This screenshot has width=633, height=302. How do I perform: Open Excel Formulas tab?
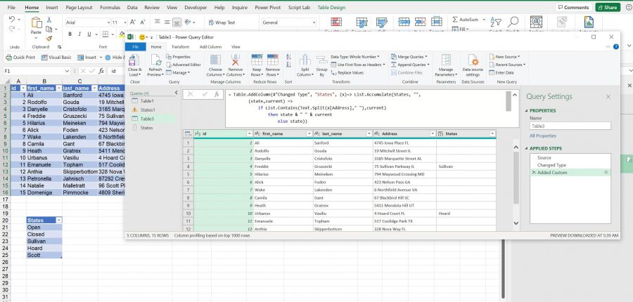point(110,7)
